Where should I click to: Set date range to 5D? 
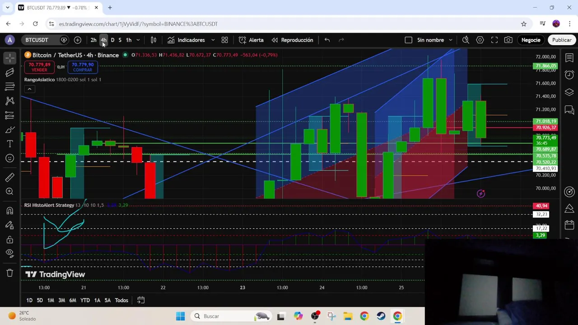pyautogui.click(x=40, y=300)
